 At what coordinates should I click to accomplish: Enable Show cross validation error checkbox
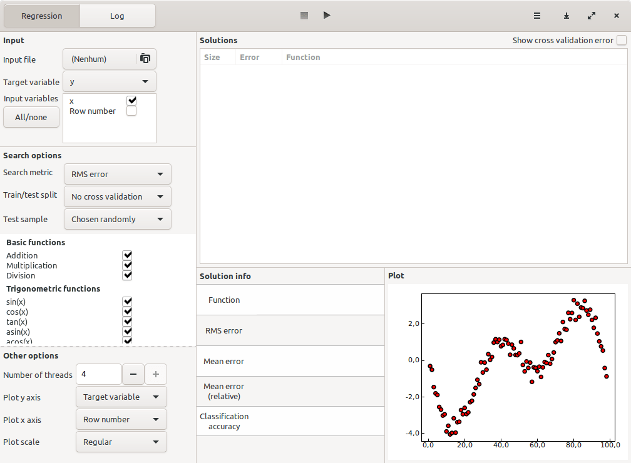click(x=622, y=40)
